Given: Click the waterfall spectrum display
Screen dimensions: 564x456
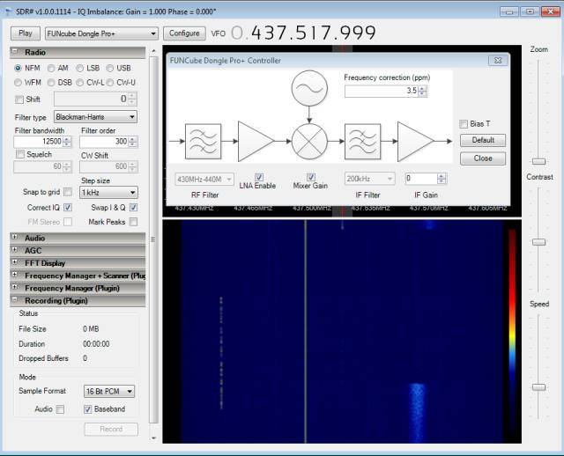Looking at the screenshot, I should (342, 331).
